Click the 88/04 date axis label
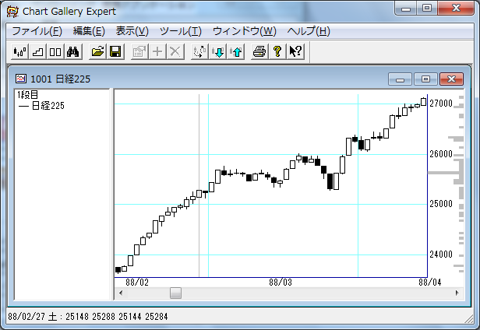 430,283
